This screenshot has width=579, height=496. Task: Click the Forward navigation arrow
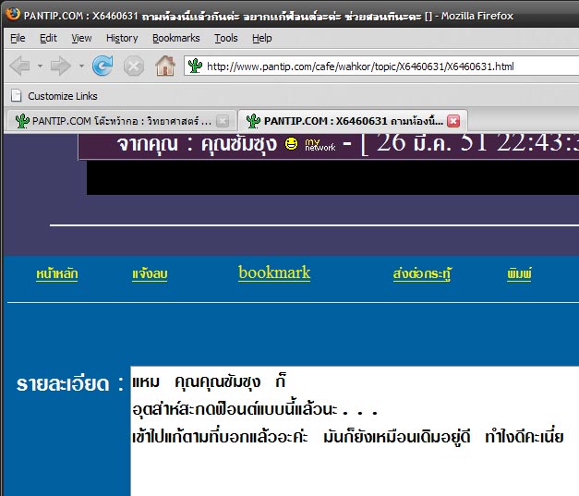tap(61, 67)
